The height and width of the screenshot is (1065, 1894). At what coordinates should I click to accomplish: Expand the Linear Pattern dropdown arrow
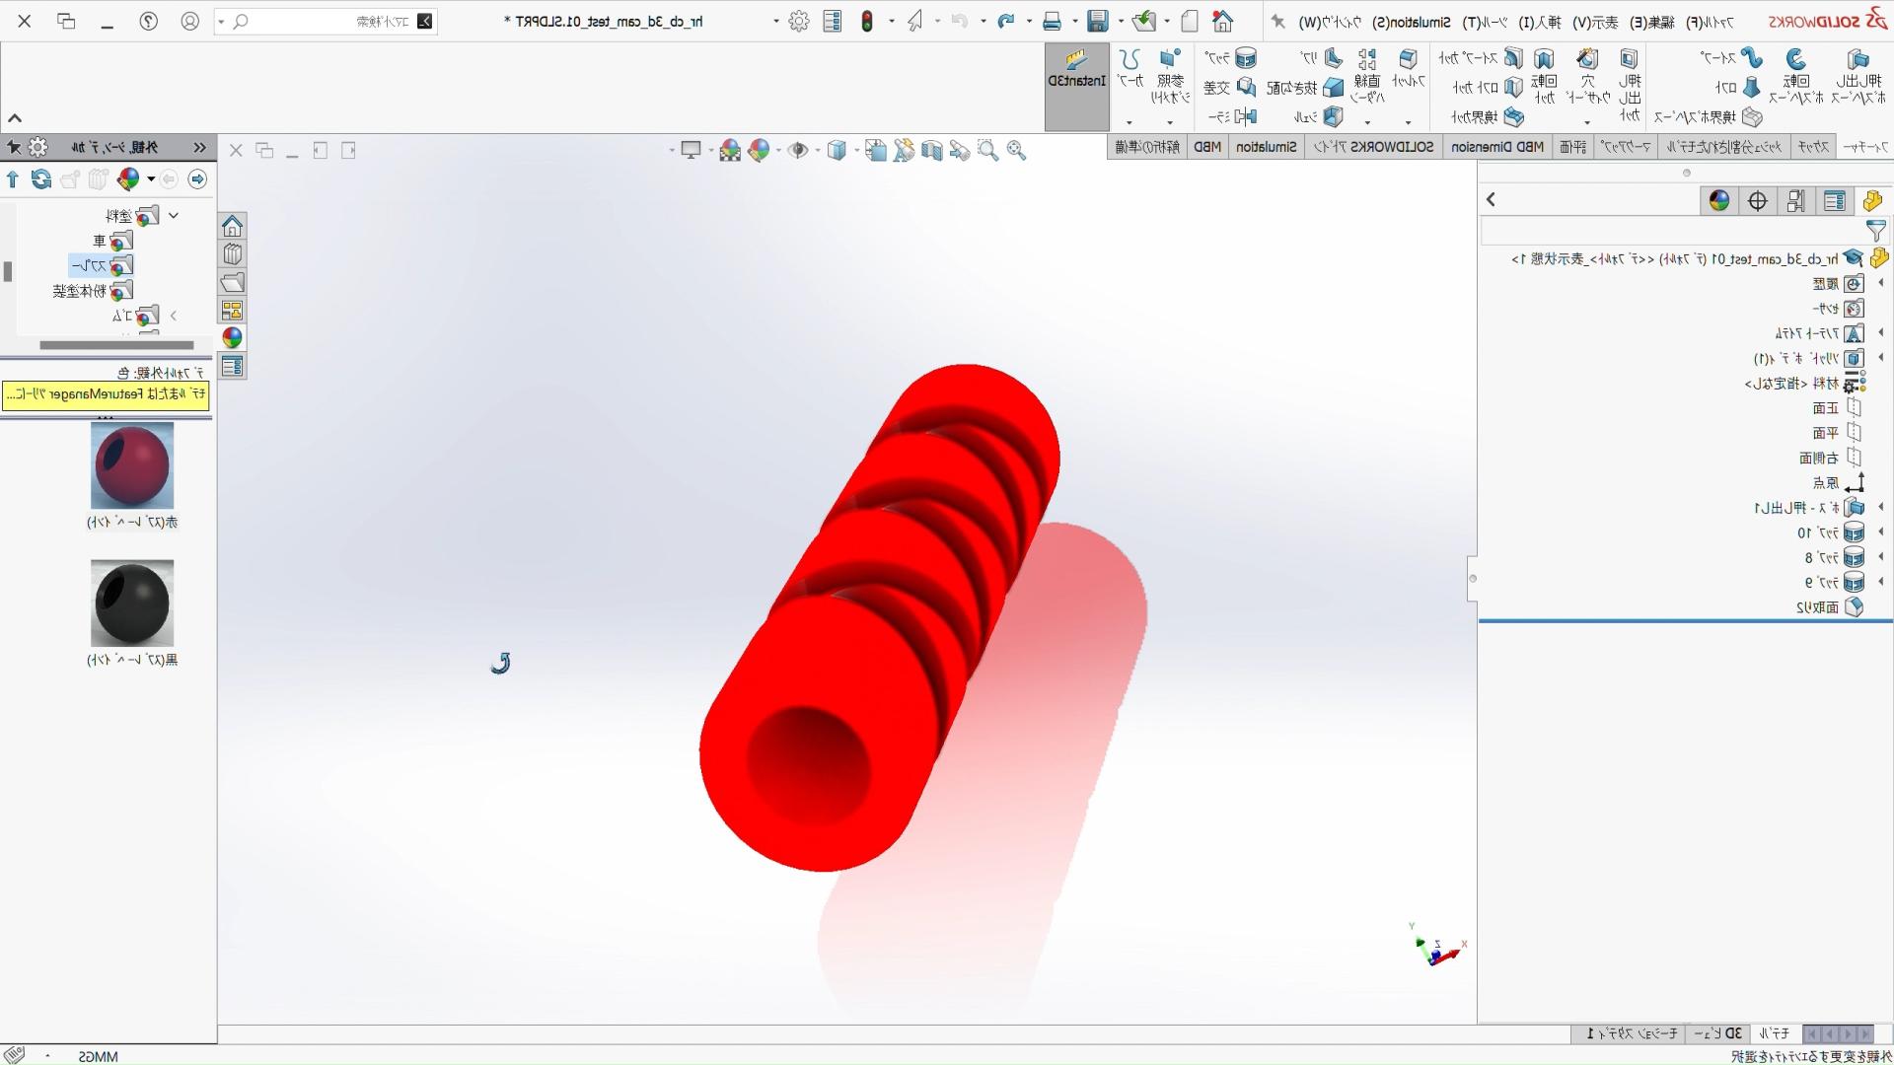(1367, 122)
